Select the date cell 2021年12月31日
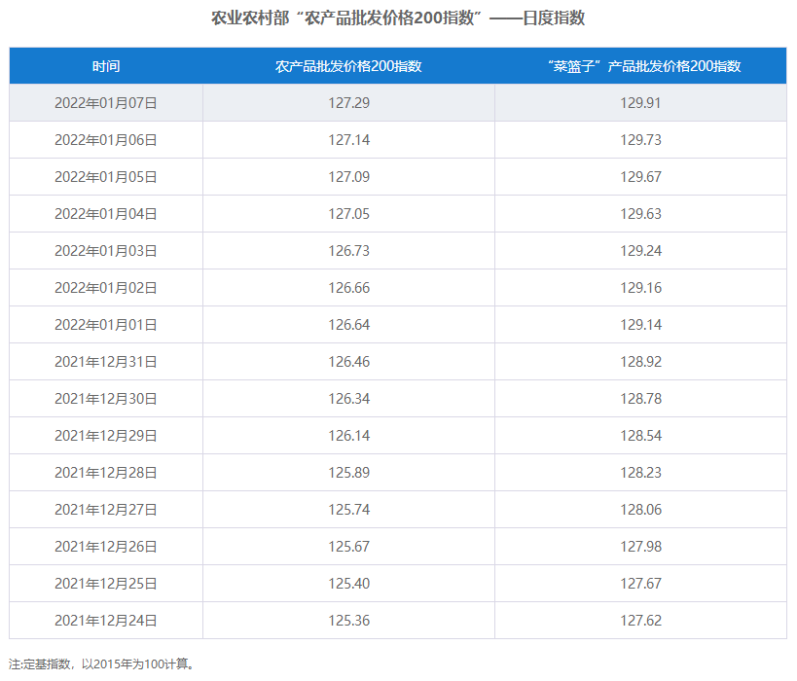Viewport: 797px width, 681px height. [106, 362]
